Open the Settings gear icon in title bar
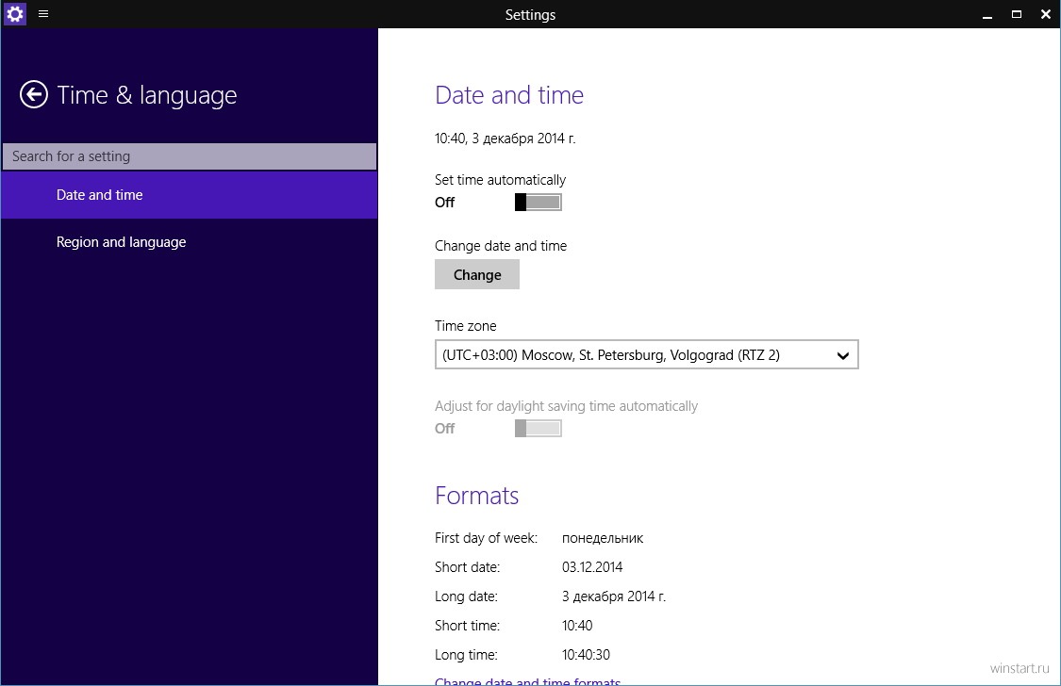 [14, 13]
